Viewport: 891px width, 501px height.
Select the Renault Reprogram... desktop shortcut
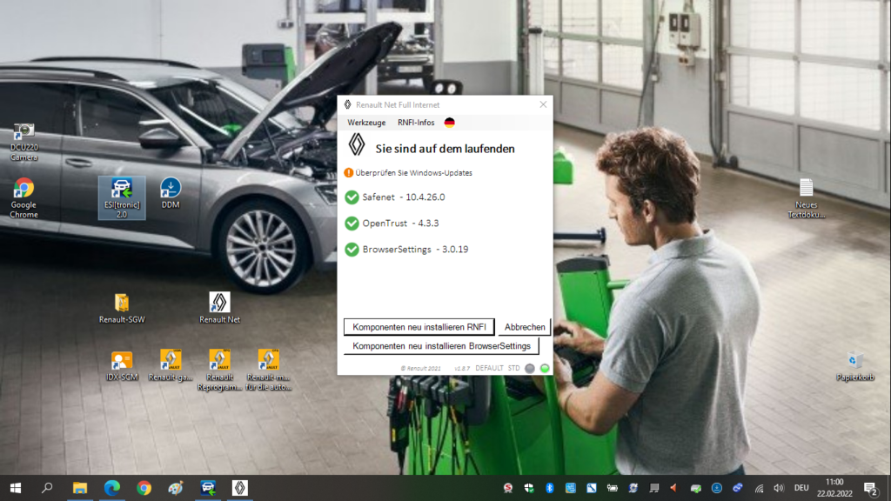219,371
